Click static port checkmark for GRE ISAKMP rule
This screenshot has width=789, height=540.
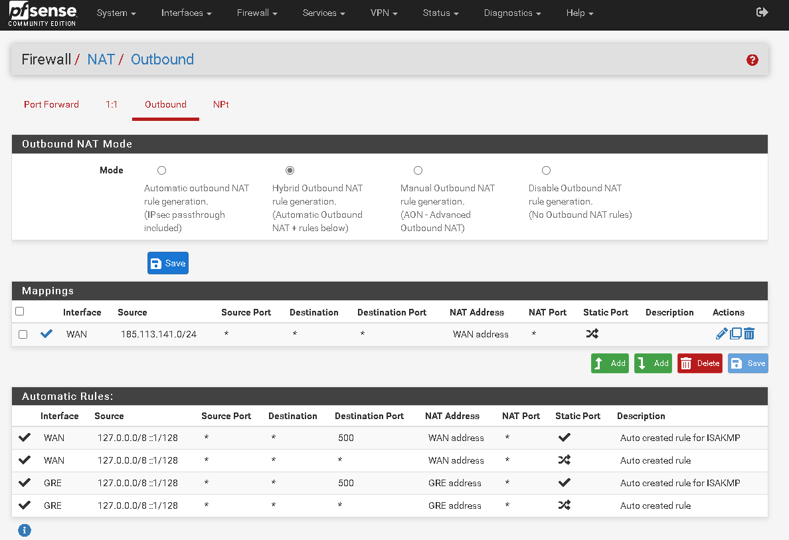[x=565, y=483]
